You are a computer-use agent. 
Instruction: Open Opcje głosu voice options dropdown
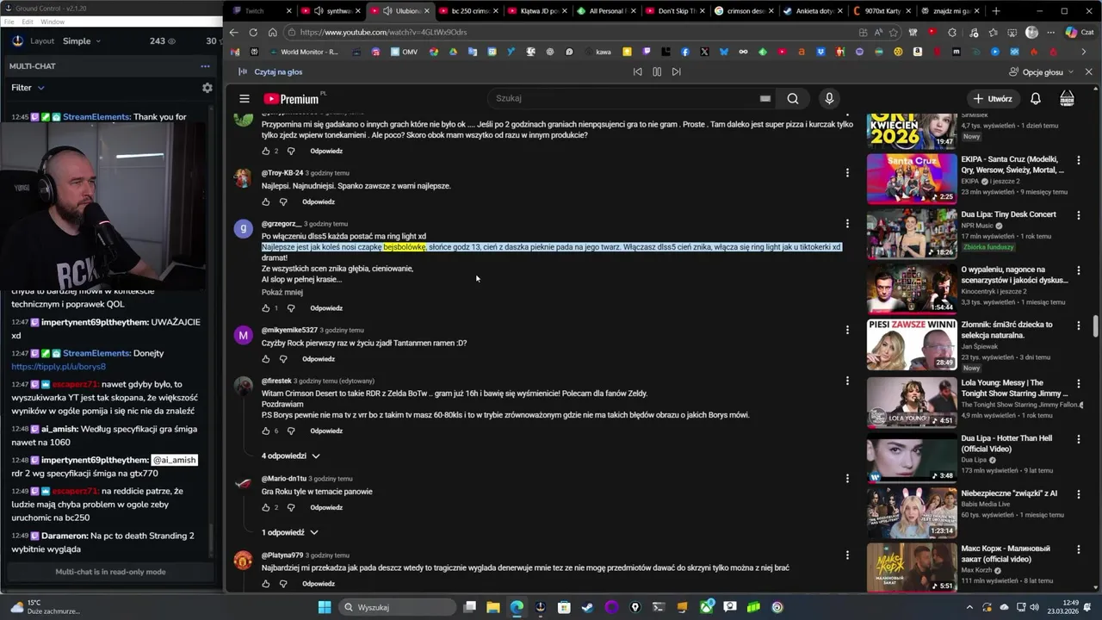tap(1043, 71)
